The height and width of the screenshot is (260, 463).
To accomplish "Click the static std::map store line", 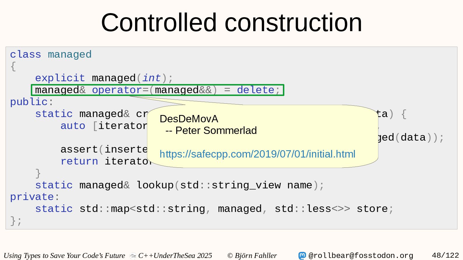I will 214,209.
